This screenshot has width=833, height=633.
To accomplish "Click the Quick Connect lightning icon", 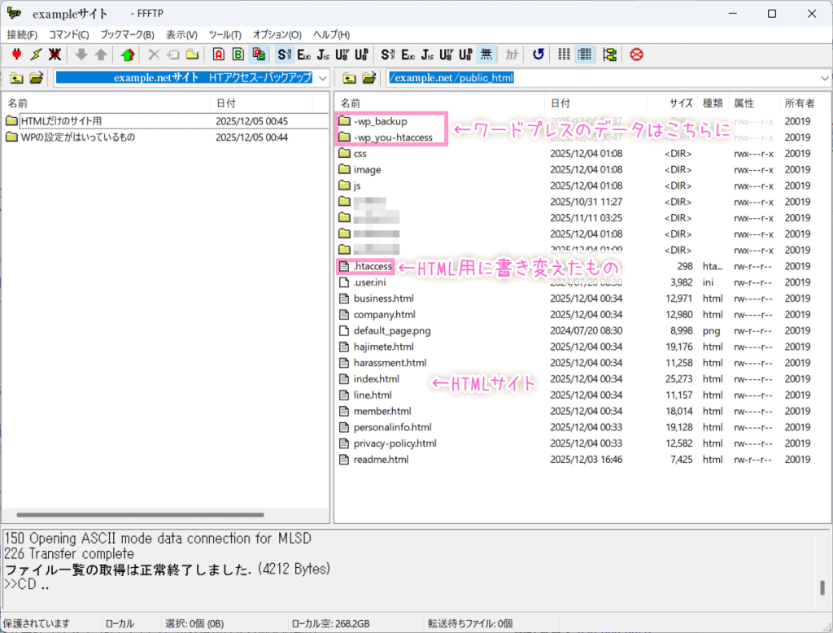I will pos(35,55).
